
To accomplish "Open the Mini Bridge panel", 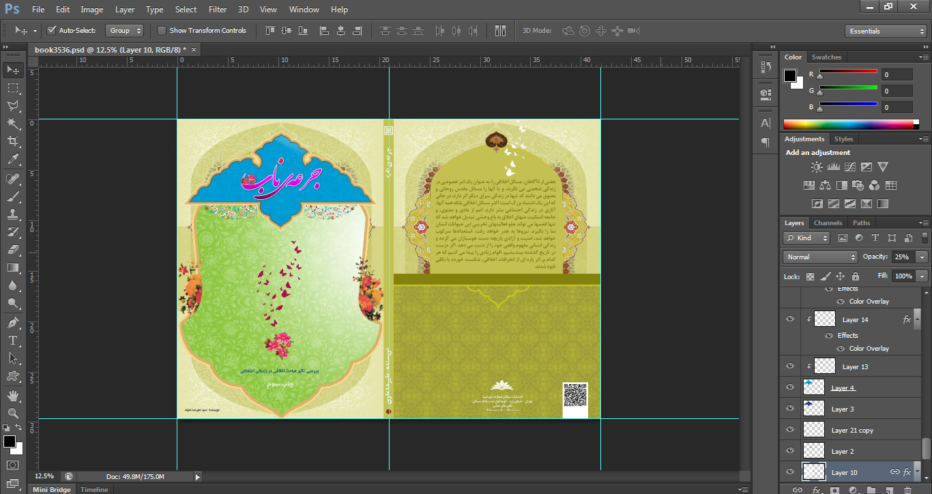I will [x=52, y=489].
